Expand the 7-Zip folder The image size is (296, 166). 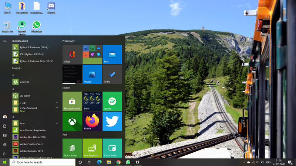[x=57, y=103]
